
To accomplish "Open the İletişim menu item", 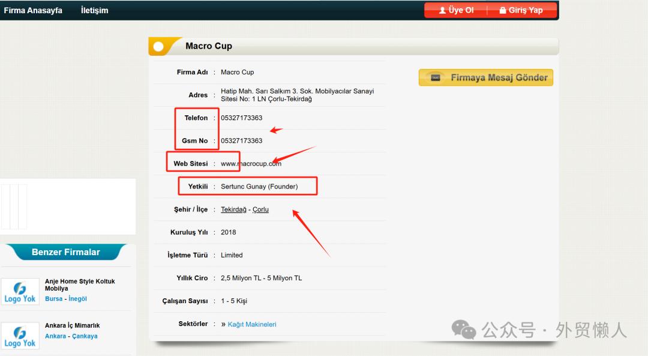I will tap(95, 10).
